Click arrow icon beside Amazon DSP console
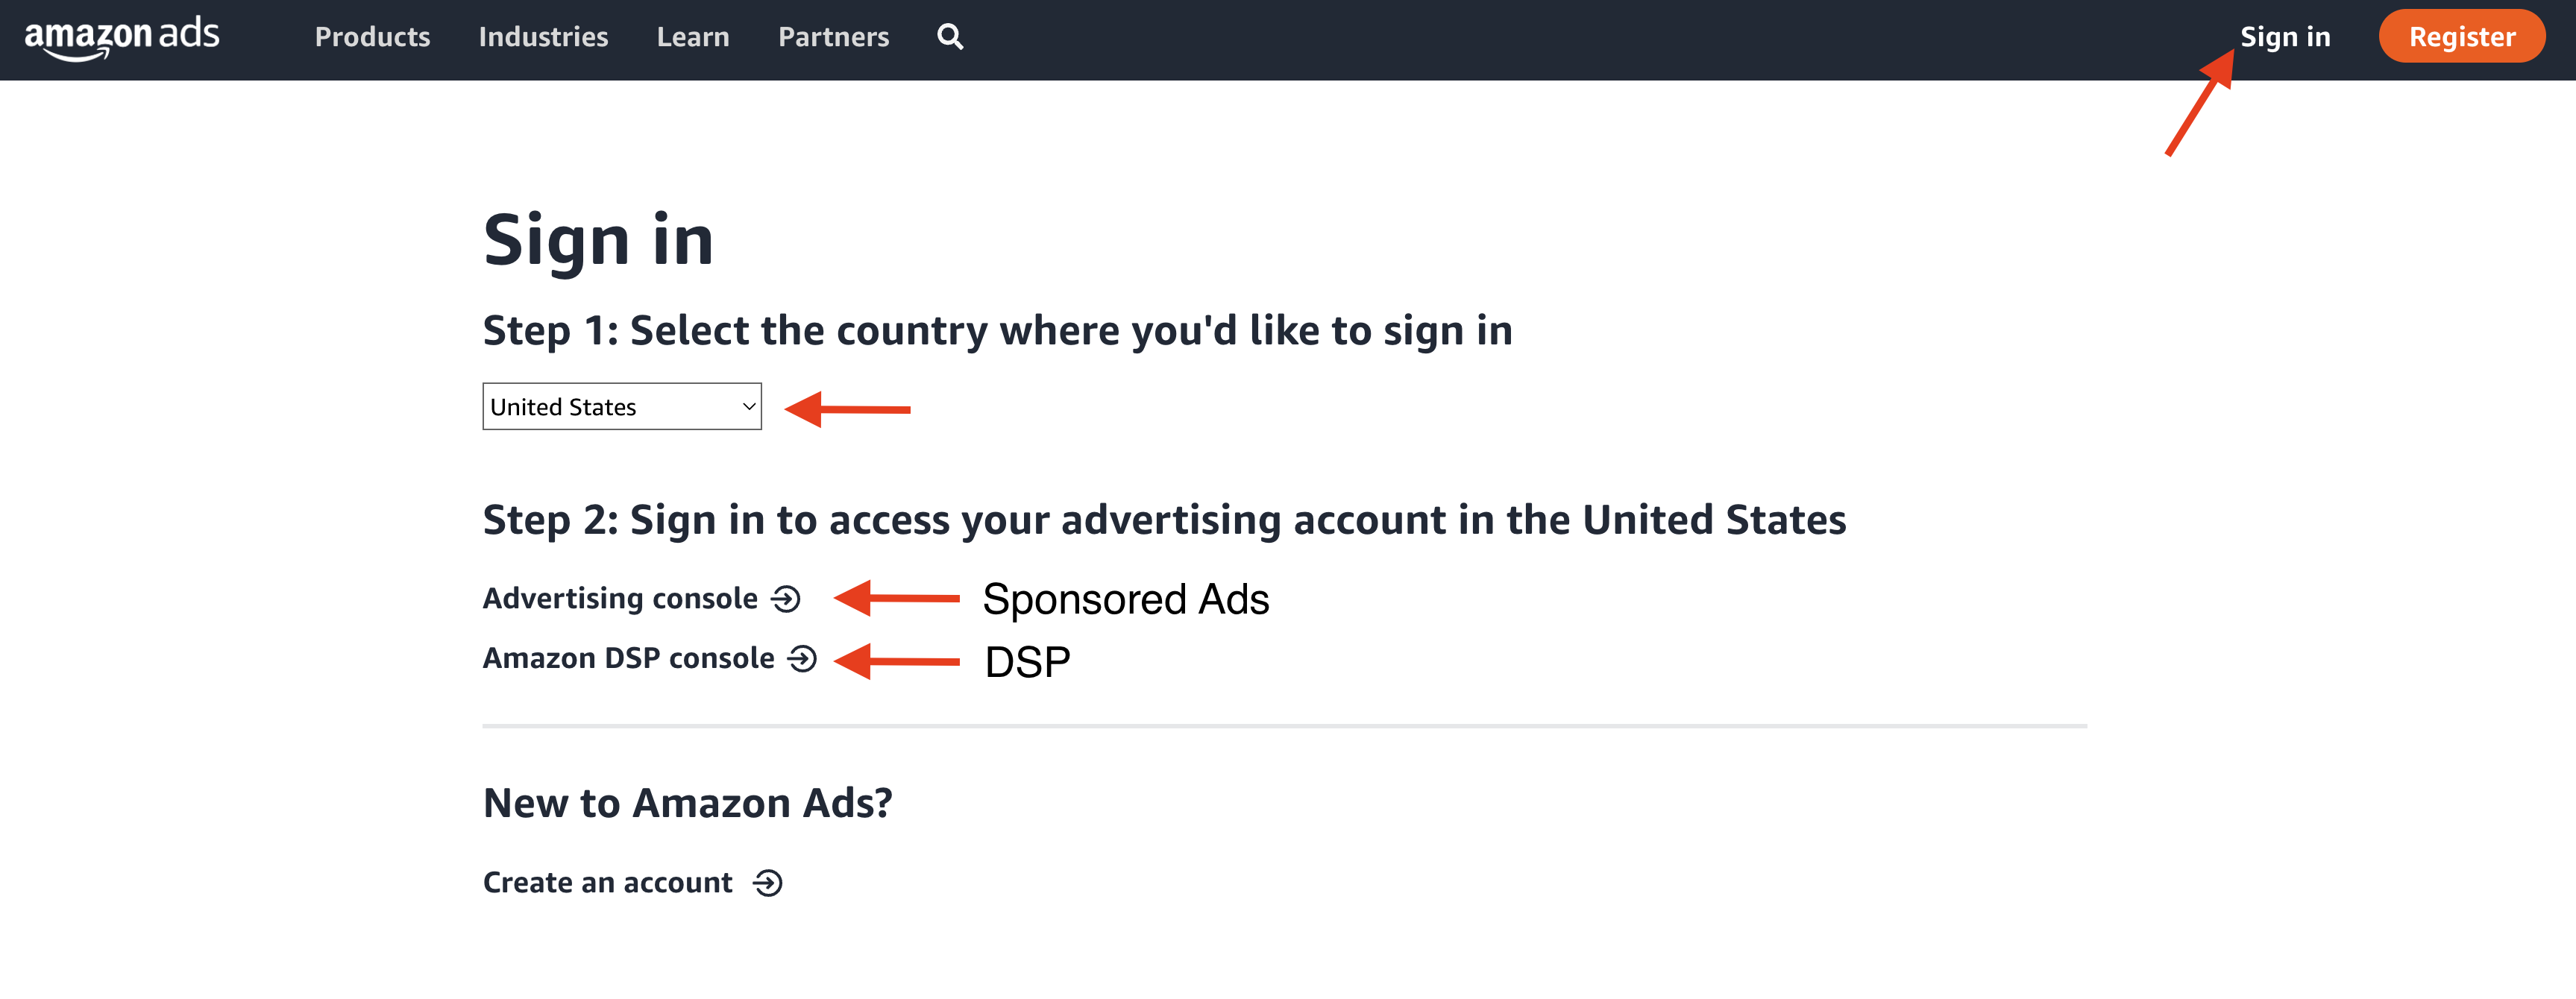Screen dimensions: 2576x999 (803, 658)
